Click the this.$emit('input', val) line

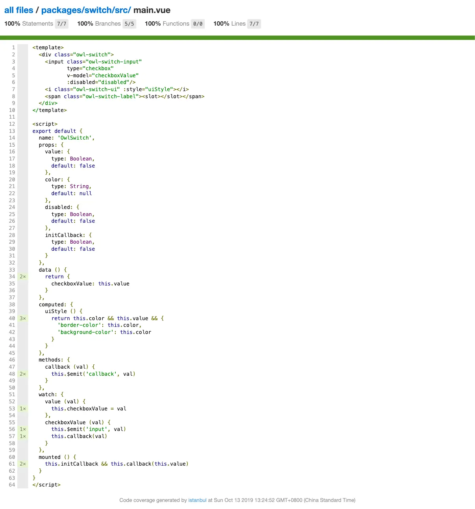pyautogui.click(x=89, y=429)
